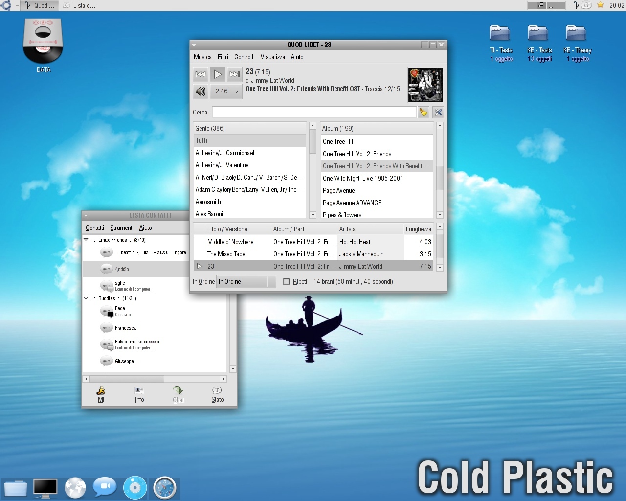Open the web browser globe dock icon
This screenshot has height=501, width=626.
click(x=75, y=487)
